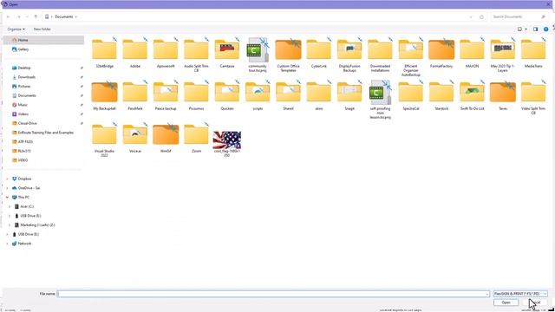555x312 pixels.
Task: Select the community tour Camtasia project file
Action: click(258, 55)
